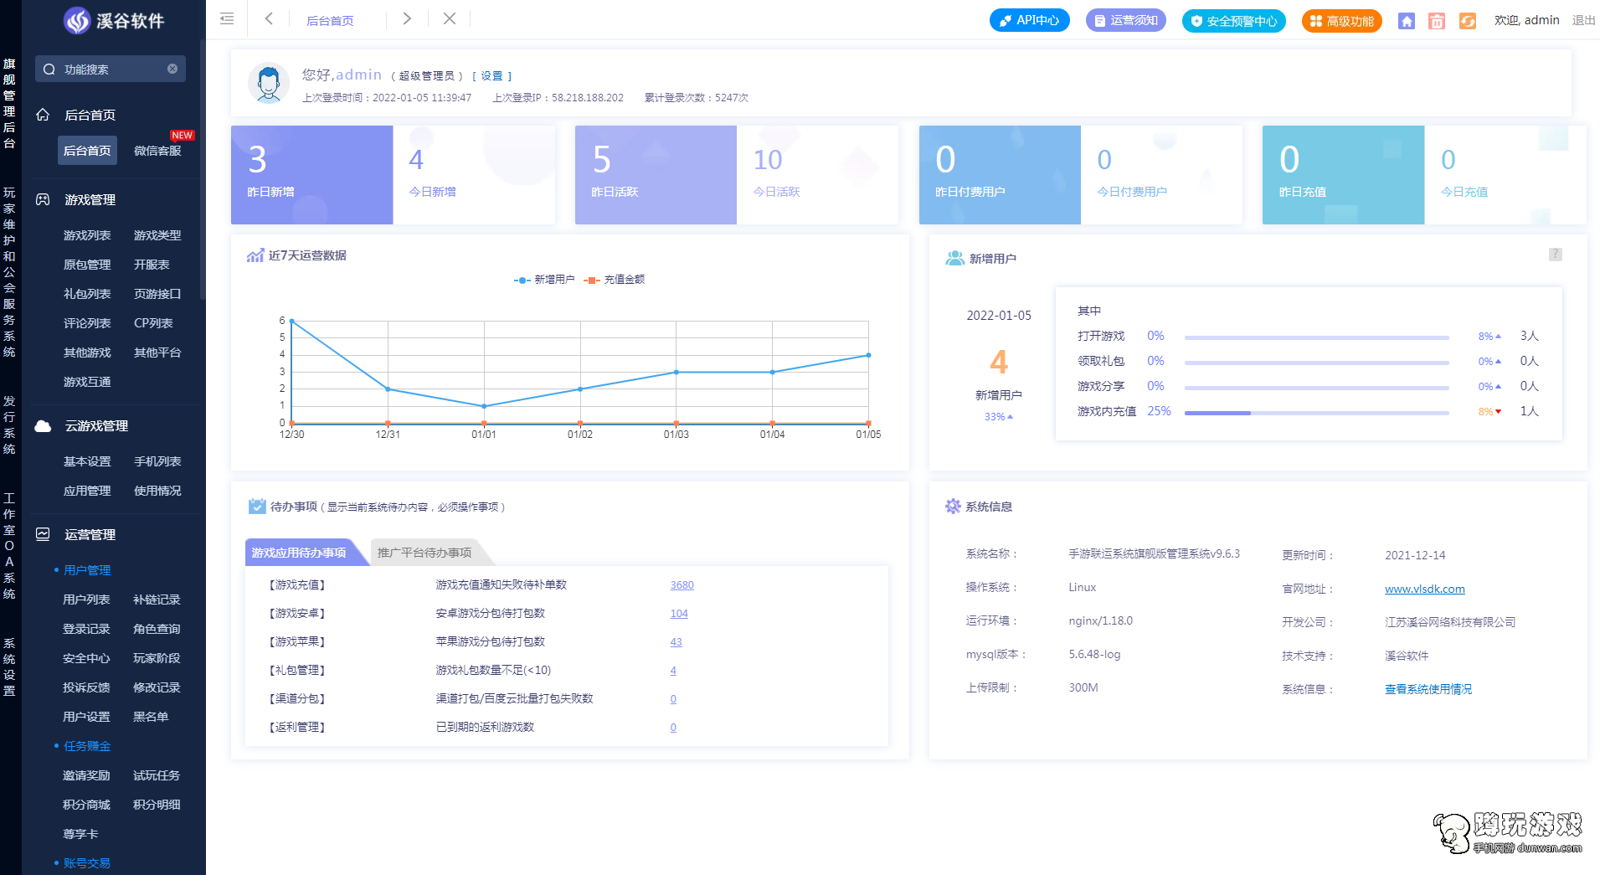Viewport: 1600px width, 875px height.
Task: Click the 4 gift pack shortage link
Action: (673, 671)
